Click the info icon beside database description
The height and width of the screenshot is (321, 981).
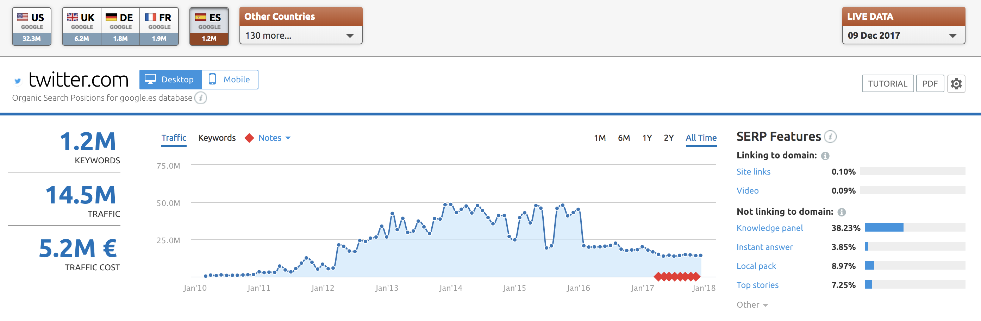pos(201,98)
